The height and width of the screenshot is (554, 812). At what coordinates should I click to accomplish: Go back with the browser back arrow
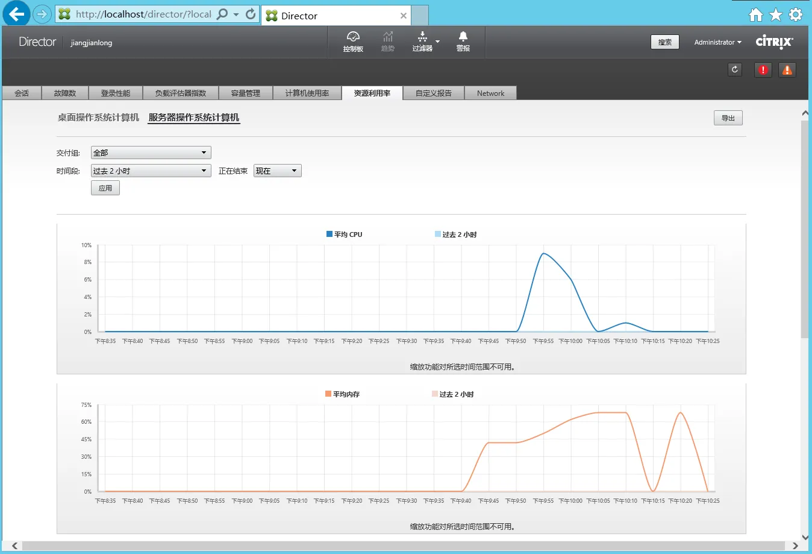pyautogui.click(x=16, y=13)
